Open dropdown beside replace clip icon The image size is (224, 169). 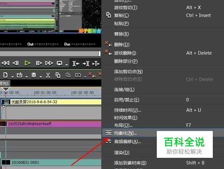click(85, 77)
